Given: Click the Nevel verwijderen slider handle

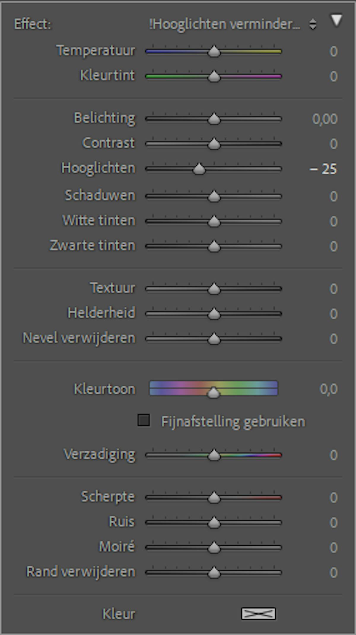Looking at the screenshot, I should coord(214,339).
